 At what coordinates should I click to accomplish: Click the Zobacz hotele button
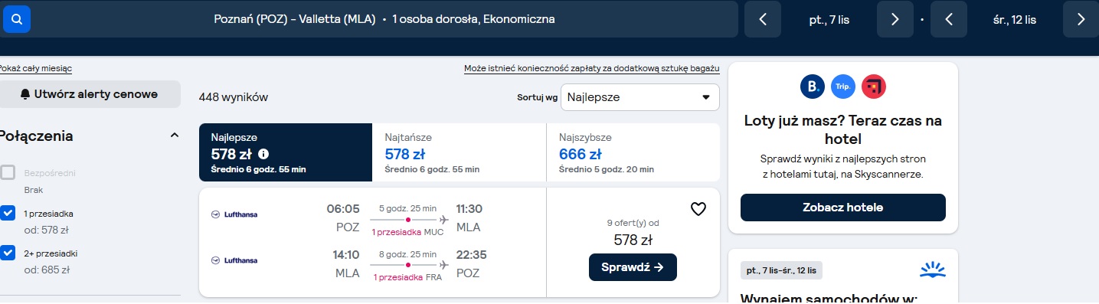coord(842,208)
